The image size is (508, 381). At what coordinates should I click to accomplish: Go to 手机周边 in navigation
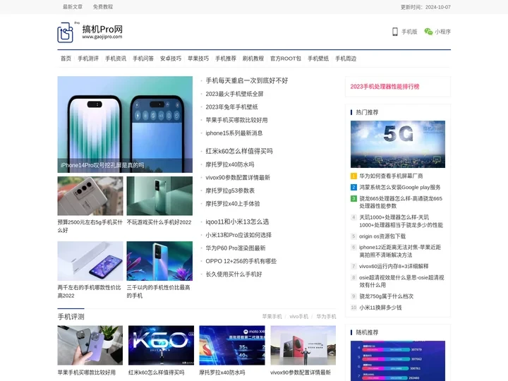346,59
